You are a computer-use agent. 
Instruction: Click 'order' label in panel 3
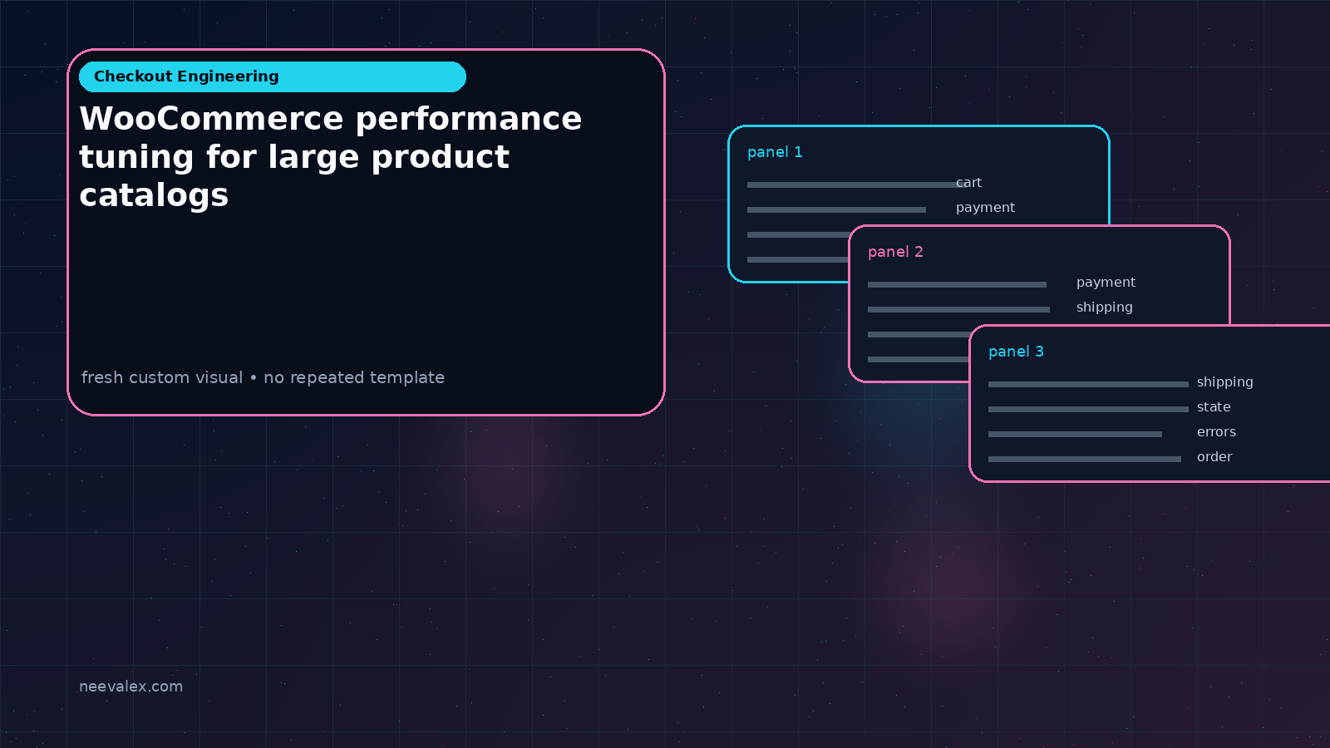1214,457
